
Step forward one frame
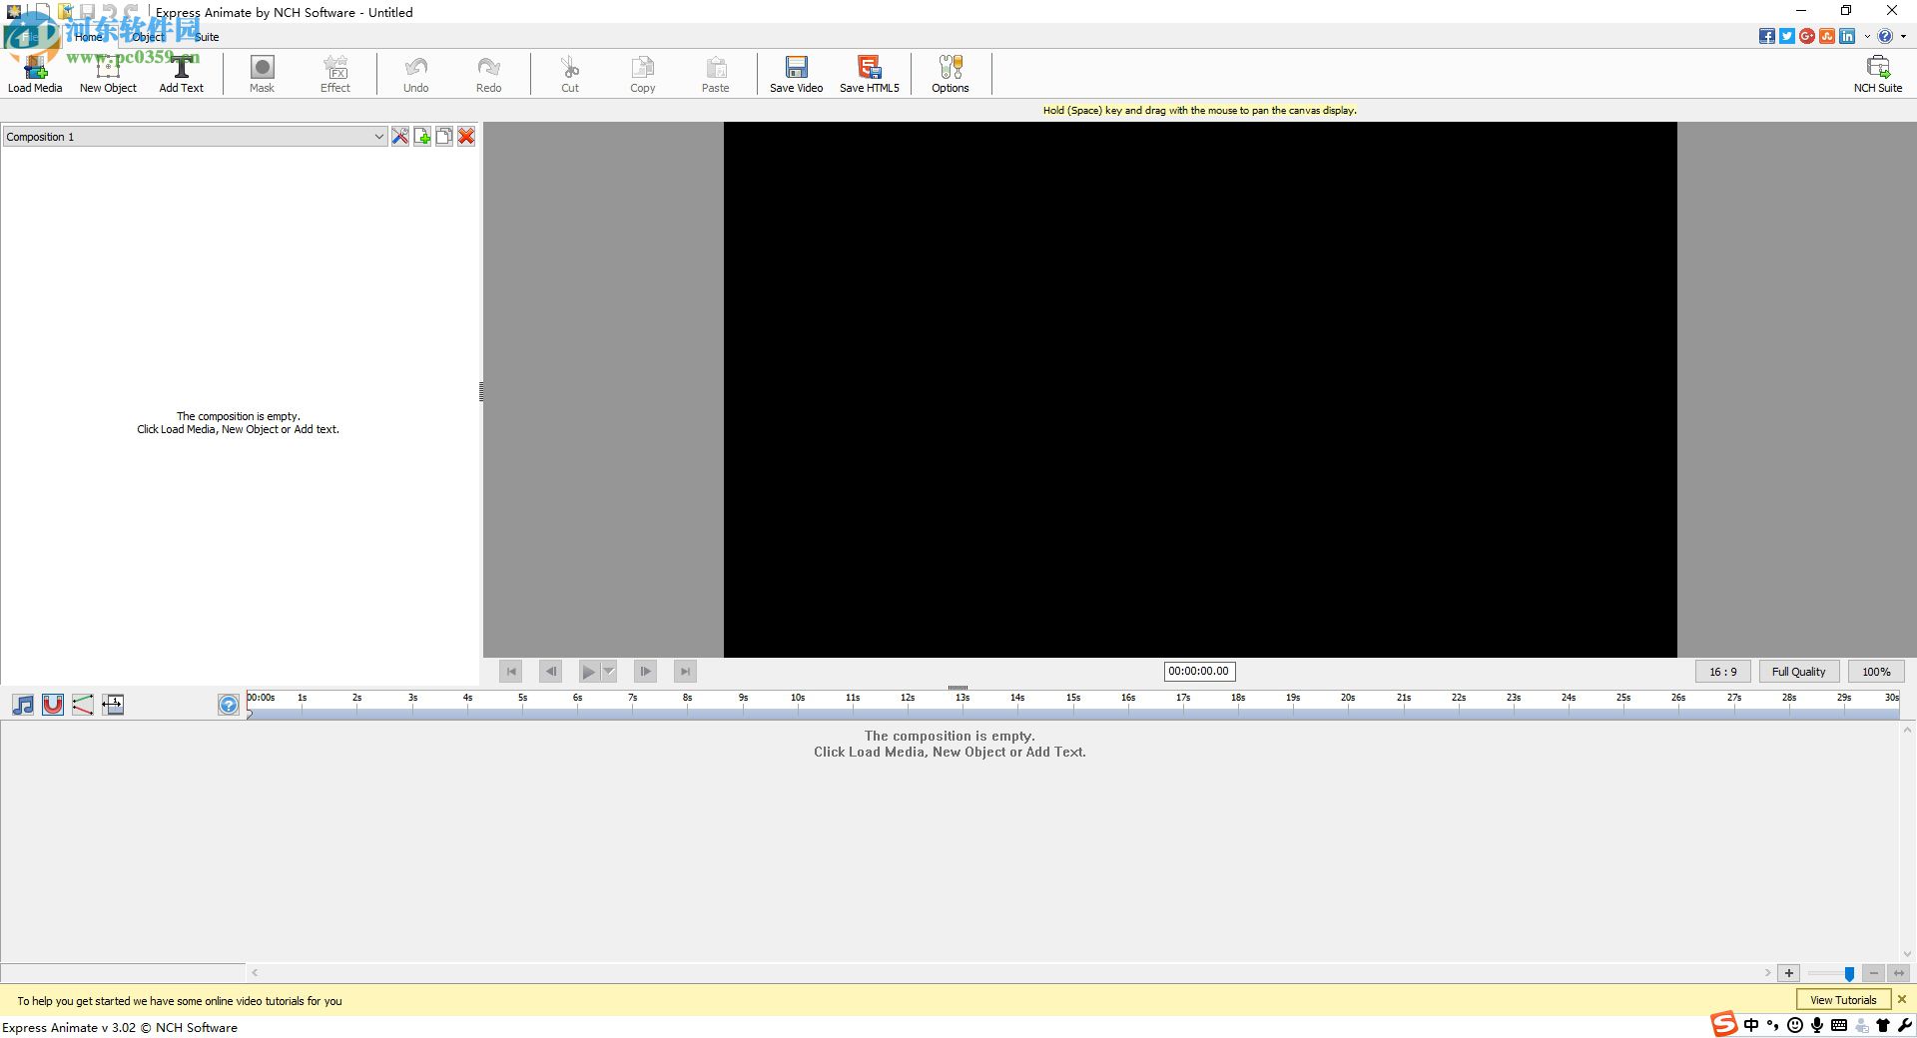(645, 672)
